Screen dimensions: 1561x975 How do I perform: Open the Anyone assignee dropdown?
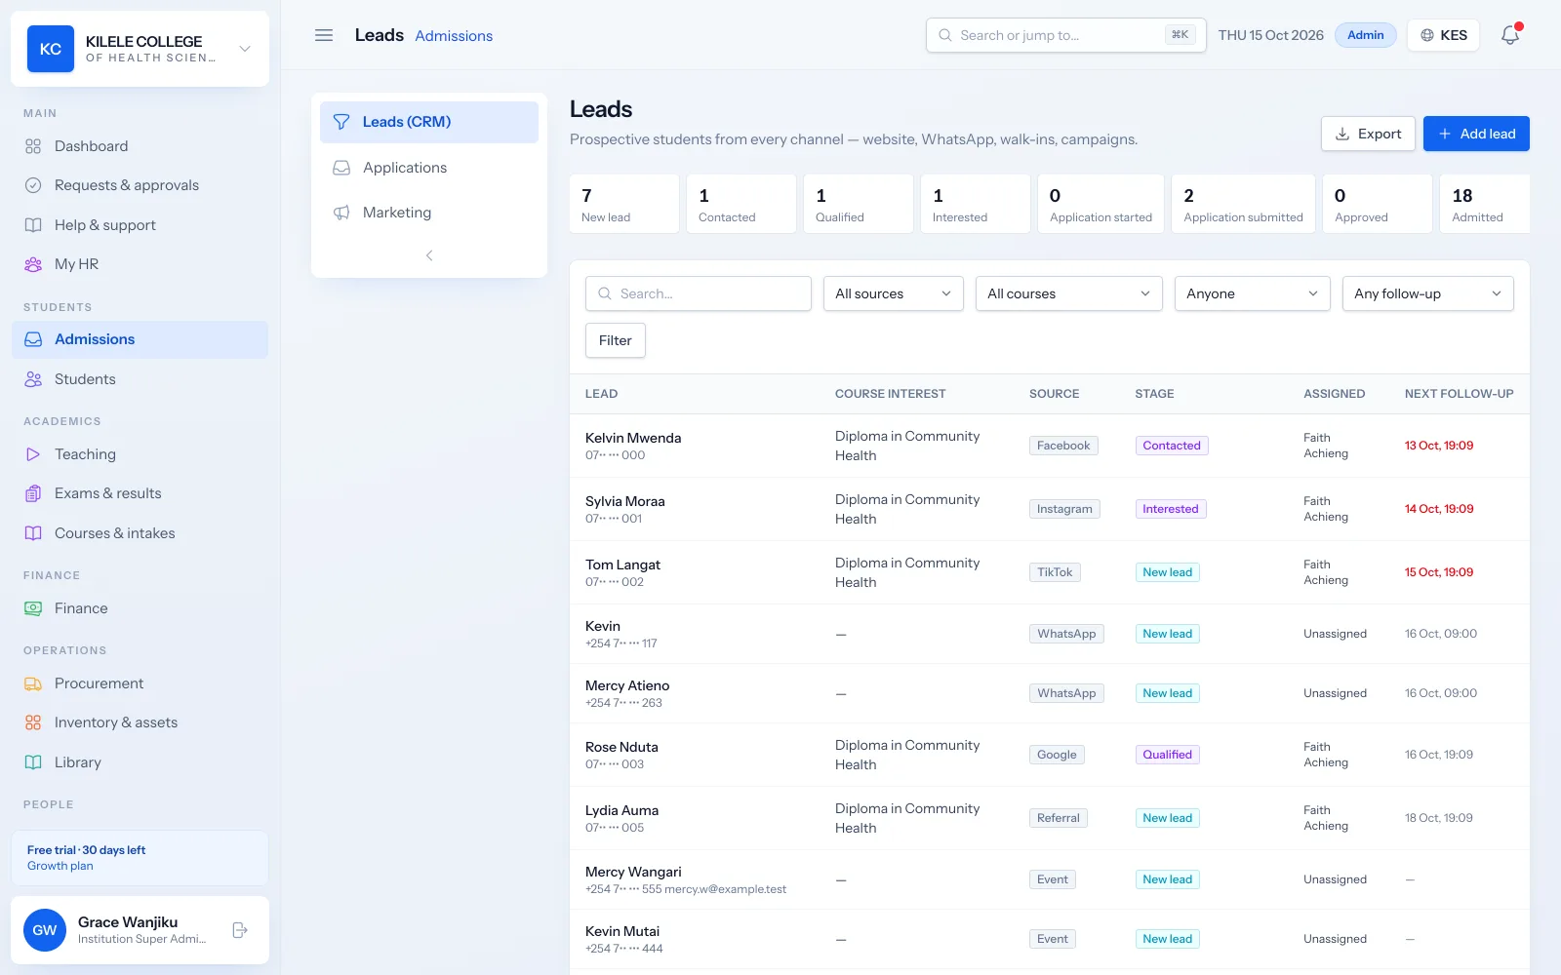(1253, 293)
